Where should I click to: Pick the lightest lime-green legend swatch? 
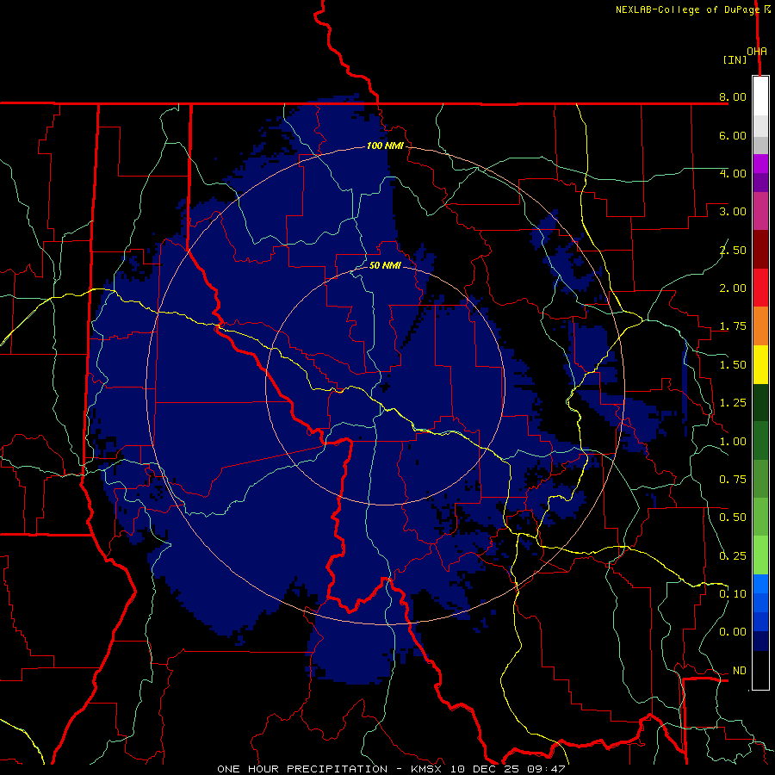pyautogui.click(x=760, y=555)
